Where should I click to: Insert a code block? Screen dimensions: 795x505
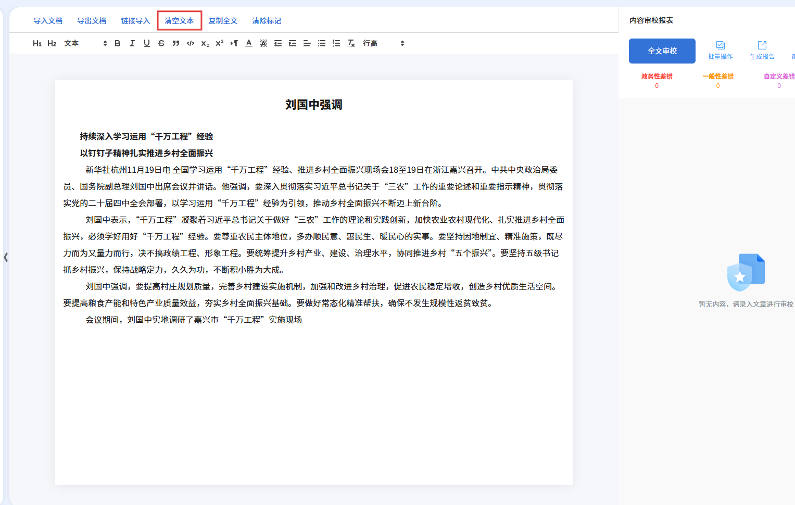[191, 43]
